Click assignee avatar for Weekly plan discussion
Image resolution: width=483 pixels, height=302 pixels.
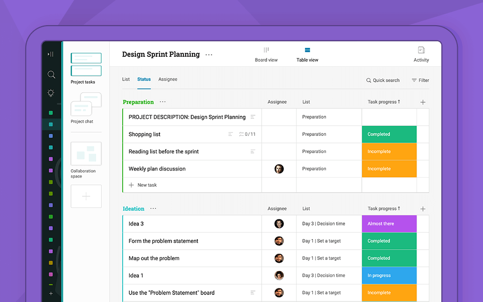coord(279,169)
